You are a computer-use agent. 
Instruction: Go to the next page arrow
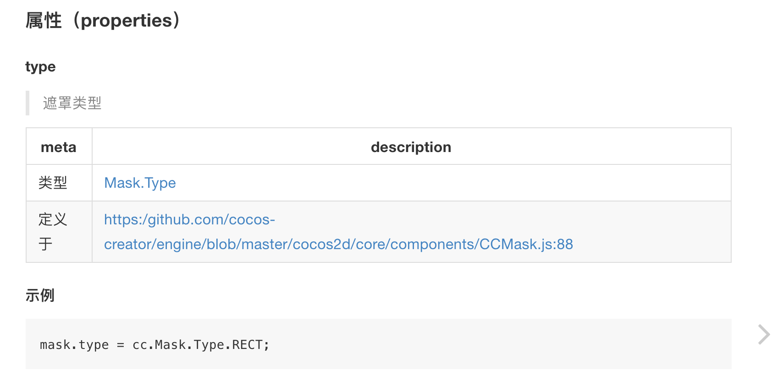tap(763, 334)
